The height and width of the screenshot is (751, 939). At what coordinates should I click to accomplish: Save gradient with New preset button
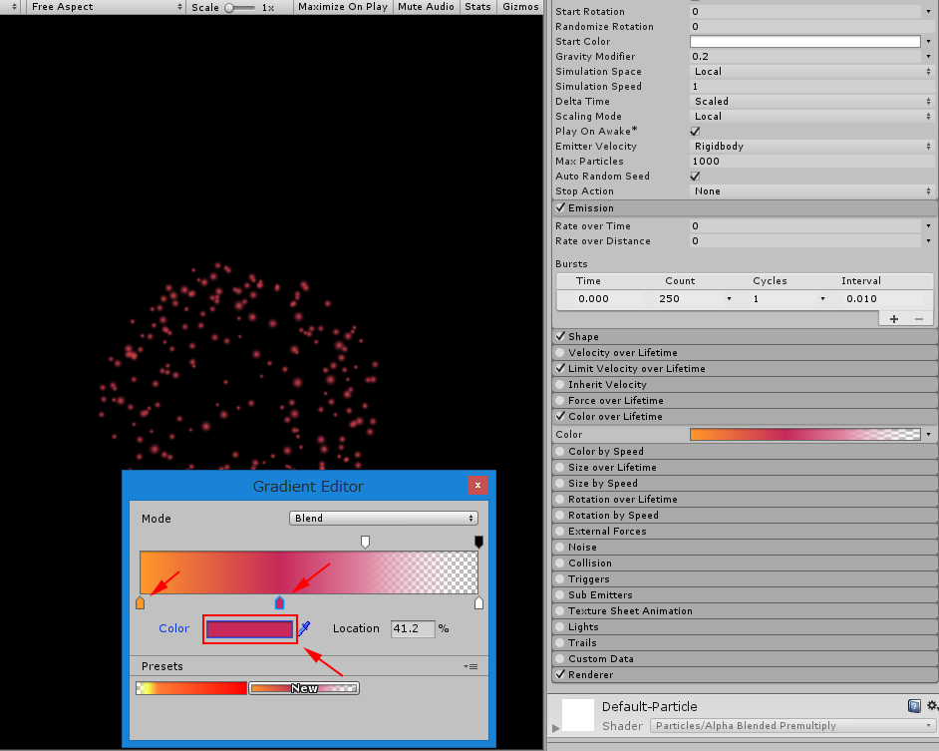[x=304, y=688]
